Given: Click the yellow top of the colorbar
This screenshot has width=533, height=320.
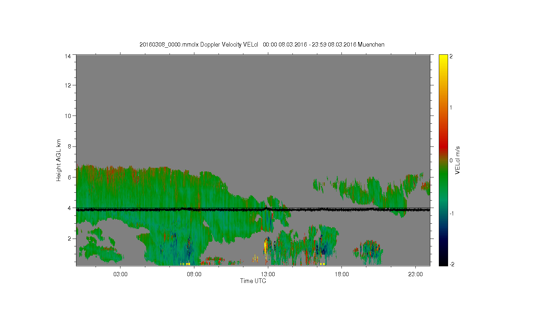Looking at the screenshot, I should pos(443,58).
